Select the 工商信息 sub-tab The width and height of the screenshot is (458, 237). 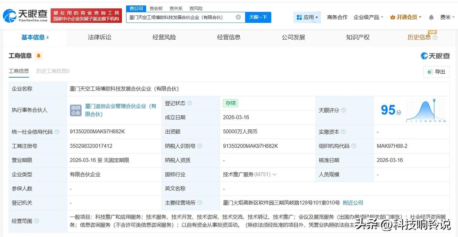point(19,71)
